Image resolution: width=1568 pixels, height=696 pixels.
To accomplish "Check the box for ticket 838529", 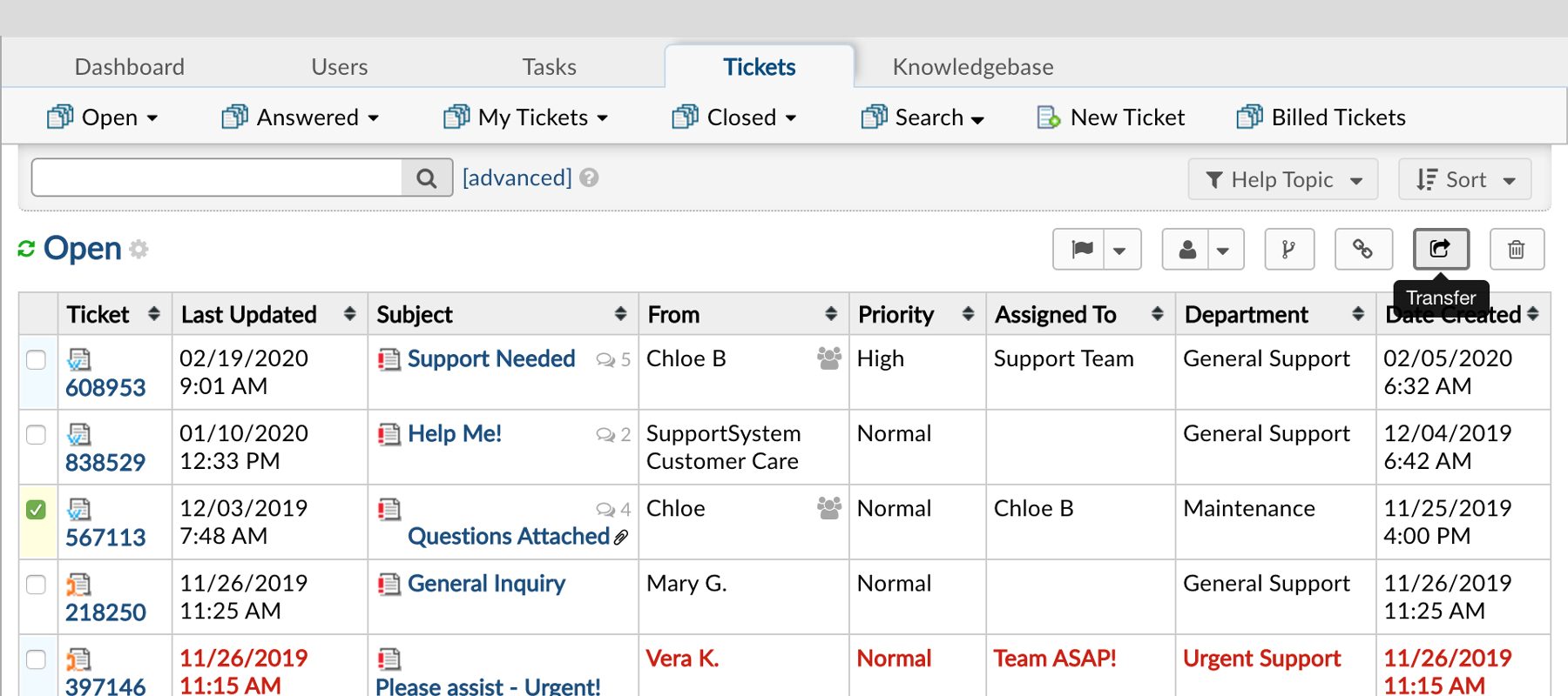I will tap(36, 434).
